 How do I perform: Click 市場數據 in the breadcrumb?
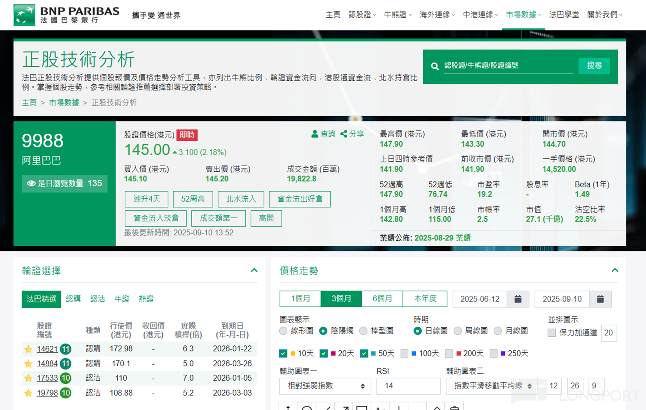tap(64, 103)
